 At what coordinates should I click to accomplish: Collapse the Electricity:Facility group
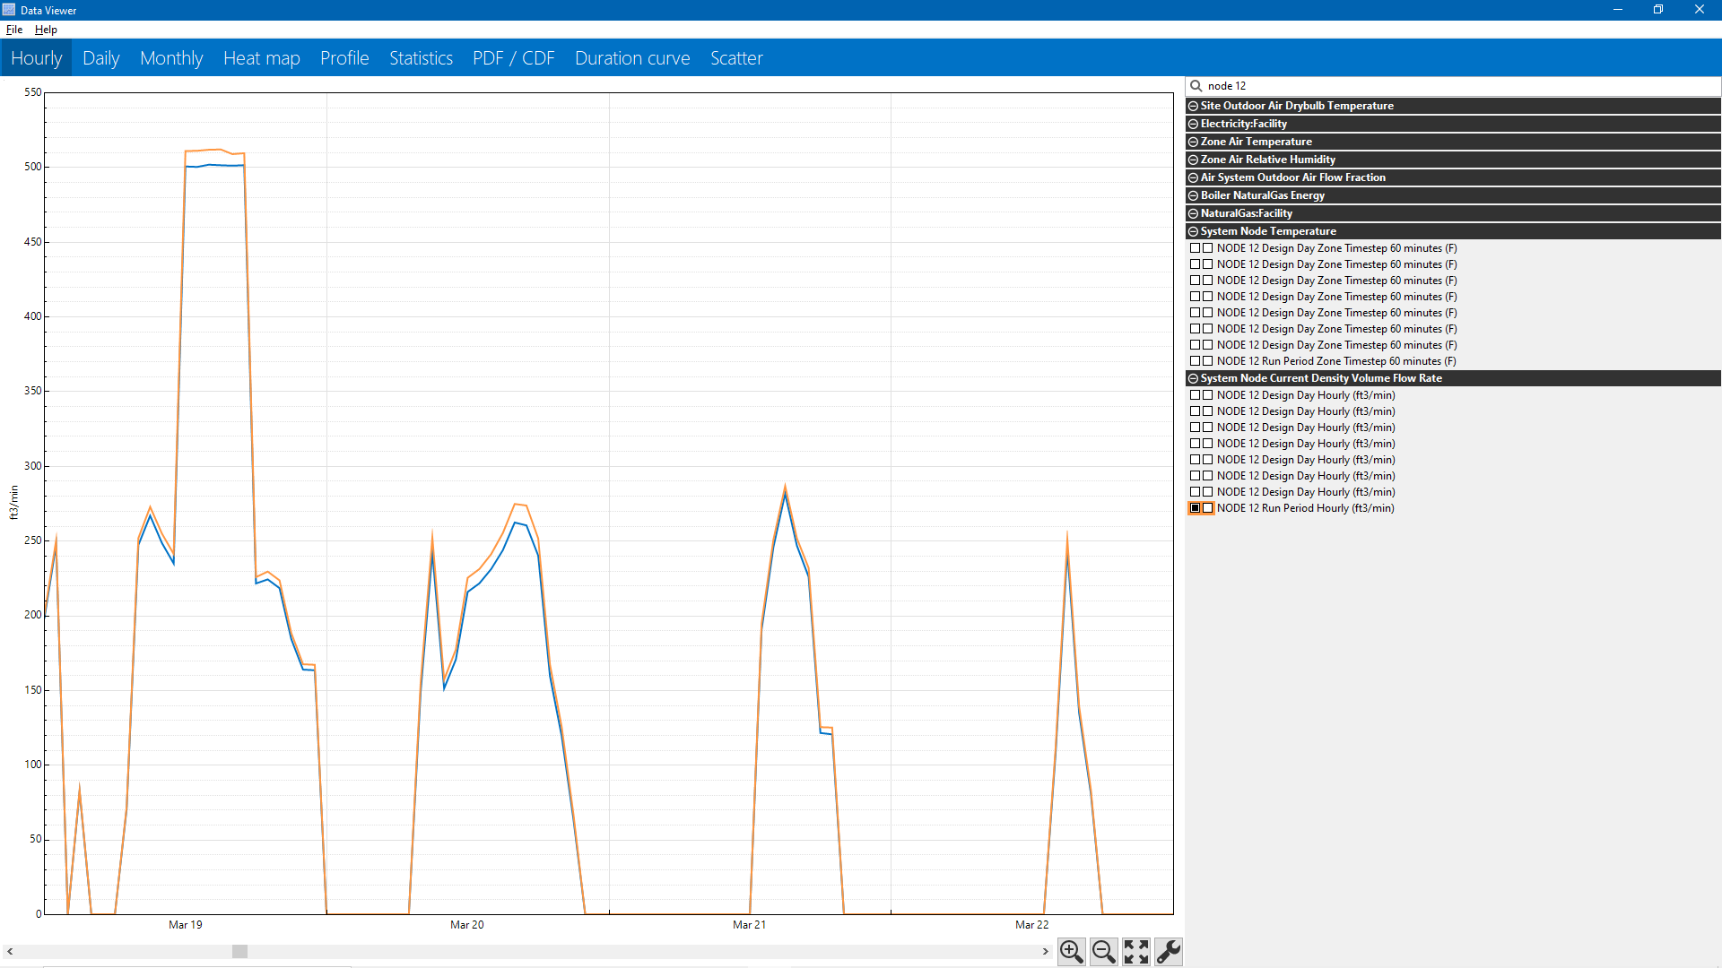[1193, 124]
